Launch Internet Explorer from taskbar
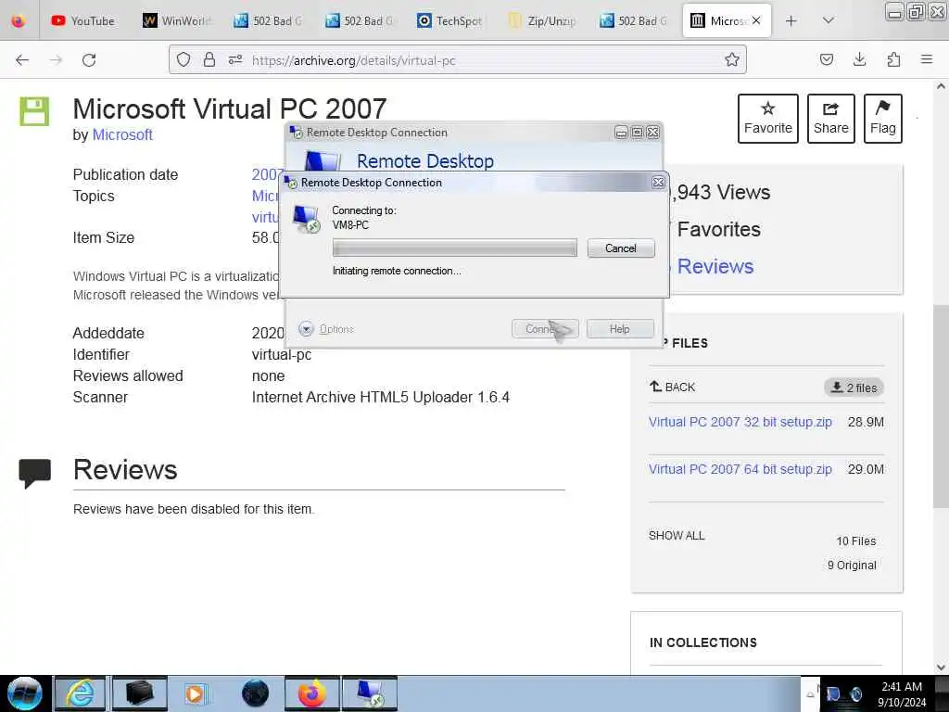This screenshot has width=949, height=712. point(80,693)
